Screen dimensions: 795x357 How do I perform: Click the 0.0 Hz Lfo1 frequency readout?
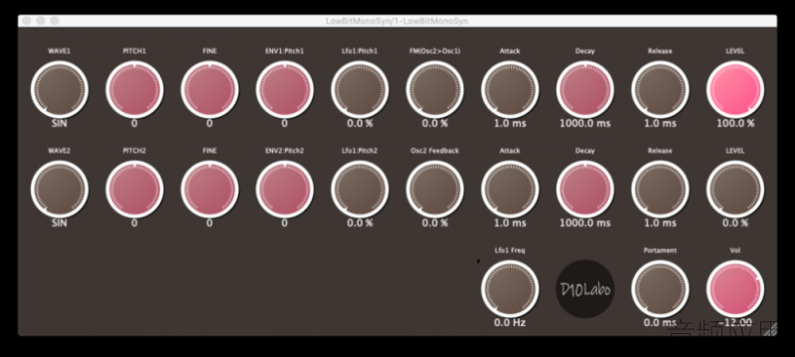(x=510, y=322)
